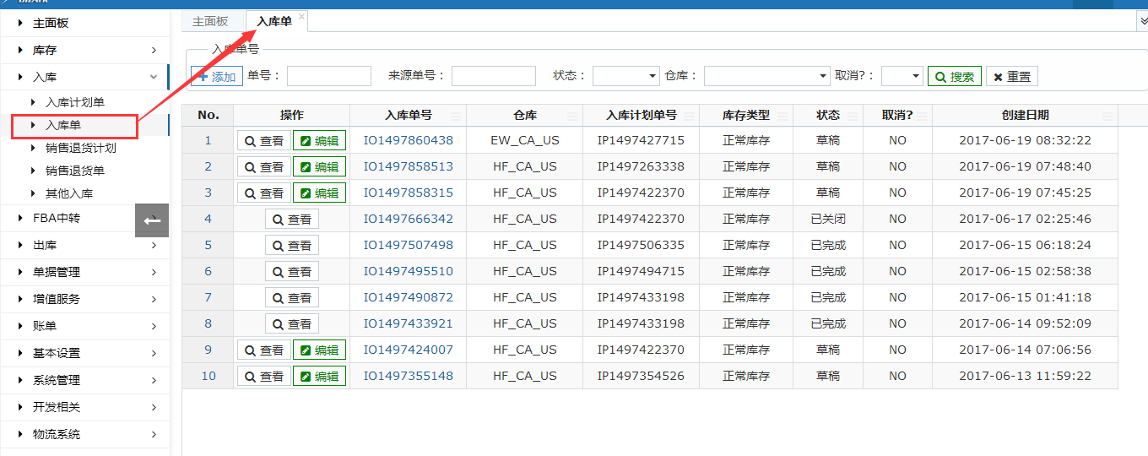Open the 仓库 column menu icon
This screenshot has width=1148, height=456.
coord(572,116)
